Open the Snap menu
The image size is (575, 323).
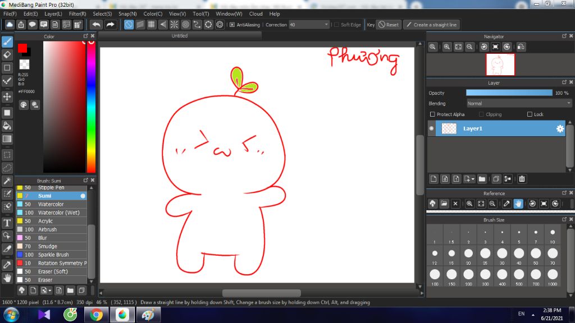(127, 13)
